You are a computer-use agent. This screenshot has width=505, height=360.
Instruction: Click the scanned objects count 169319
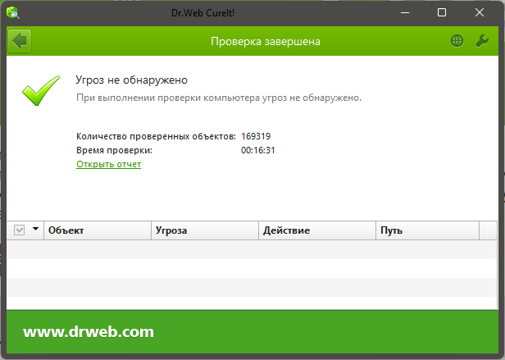(x=257, y=135)
